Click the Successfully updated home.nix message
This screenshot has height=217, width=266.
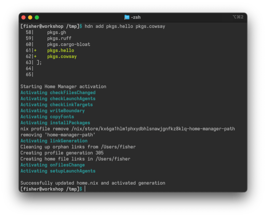pyautogui.click(x=93, y=183)
